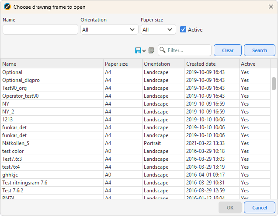Focus the Name text input field
This screenshot has height=216, width=278.
pyautogui.click(x=40, y=29)
